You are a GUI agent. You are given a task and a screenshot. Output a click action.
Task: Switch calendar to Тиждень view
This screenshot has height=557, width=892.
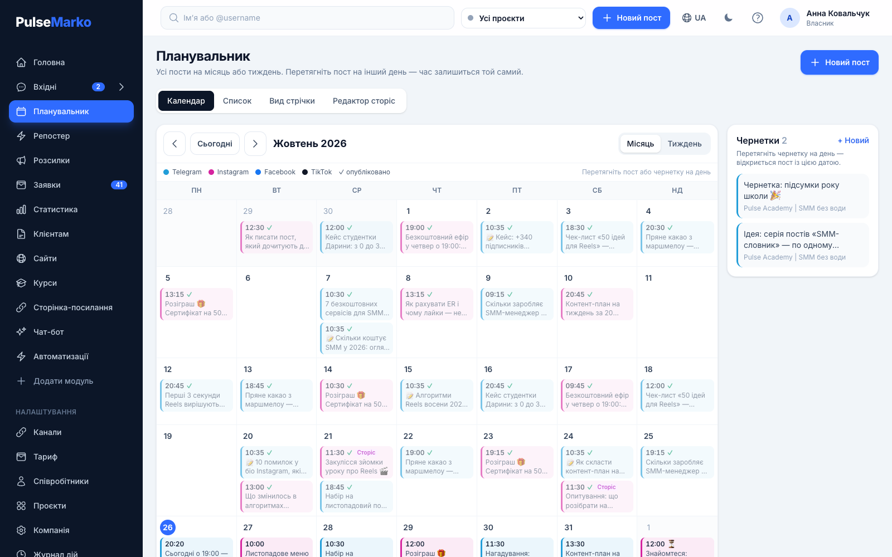(685, 144)
